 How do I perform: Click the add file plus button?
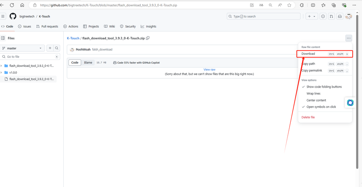click(x=50, y=48)
